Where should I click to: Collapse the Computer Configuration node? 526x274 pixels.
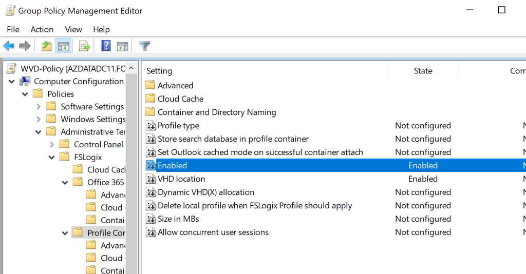pyautogui.click(x=12, y=82)
